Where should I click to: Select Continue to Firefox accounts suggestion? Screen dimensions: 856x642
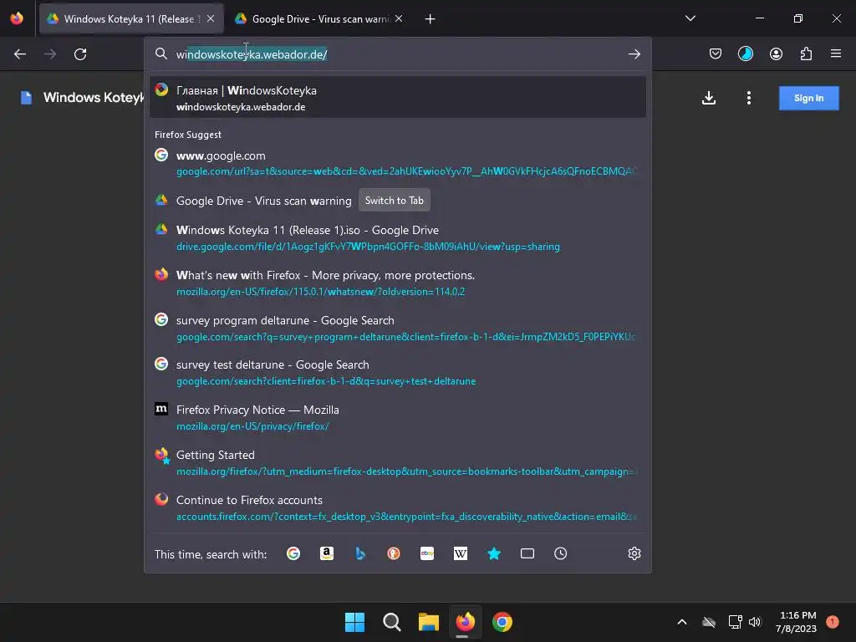click(x=397, y=507)
